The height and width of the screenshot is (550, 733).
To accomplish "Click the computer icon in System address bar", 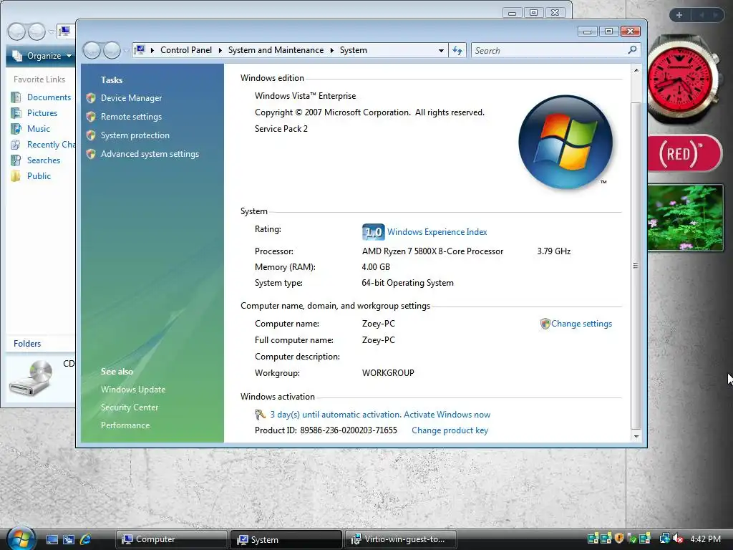I will point(140,49).
